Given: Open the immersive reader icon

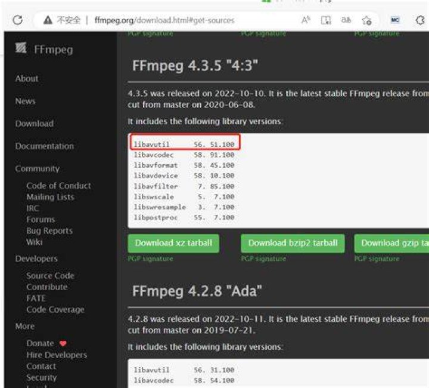Looking at the screenshot, I should [x=325, y=20].
